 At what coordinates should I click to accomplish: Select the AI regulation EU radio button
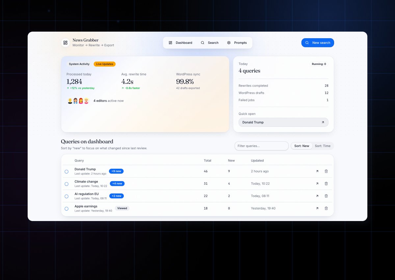coord(66,196)
